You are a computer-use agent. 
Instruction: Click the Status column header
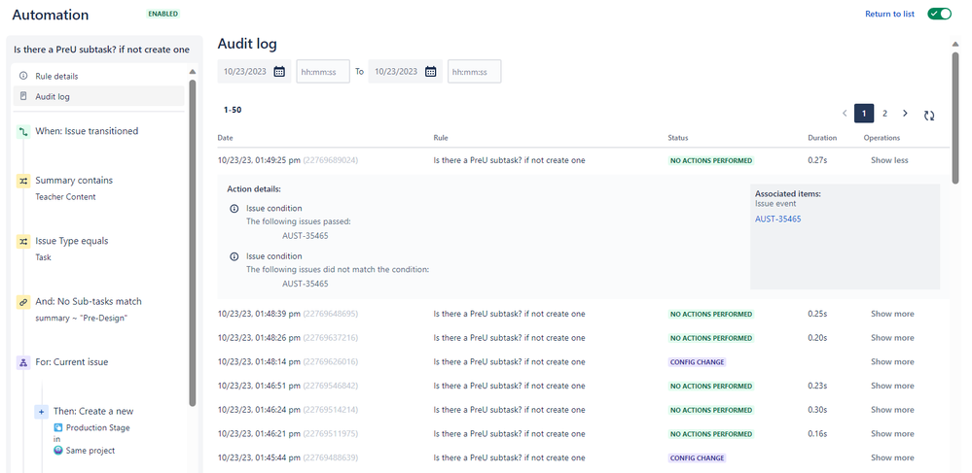677,138
